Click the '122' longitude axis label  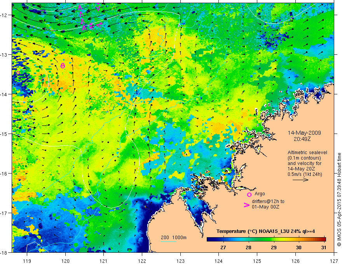(142, 261)
